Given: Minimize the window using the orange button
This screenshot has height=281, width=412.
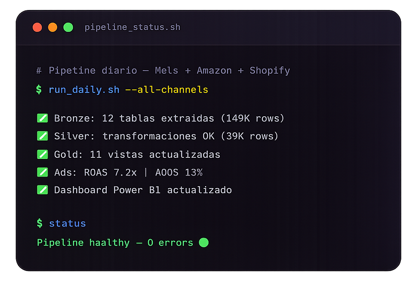Looking at the screenshot, I should (x=53, y=28).
